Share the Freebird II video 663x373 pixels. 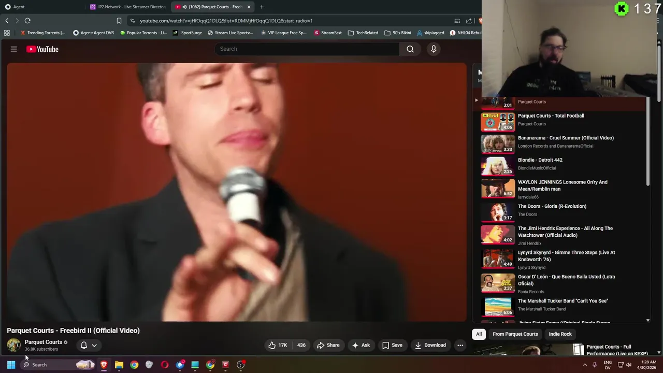pyautogui.click(x=328, y=345)
